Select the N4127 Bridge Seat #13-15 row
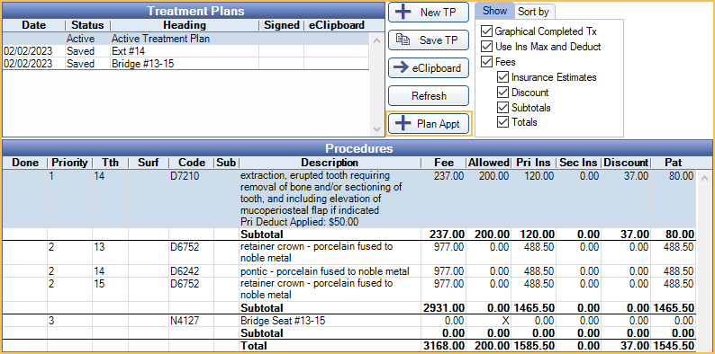 coord(349,321)
